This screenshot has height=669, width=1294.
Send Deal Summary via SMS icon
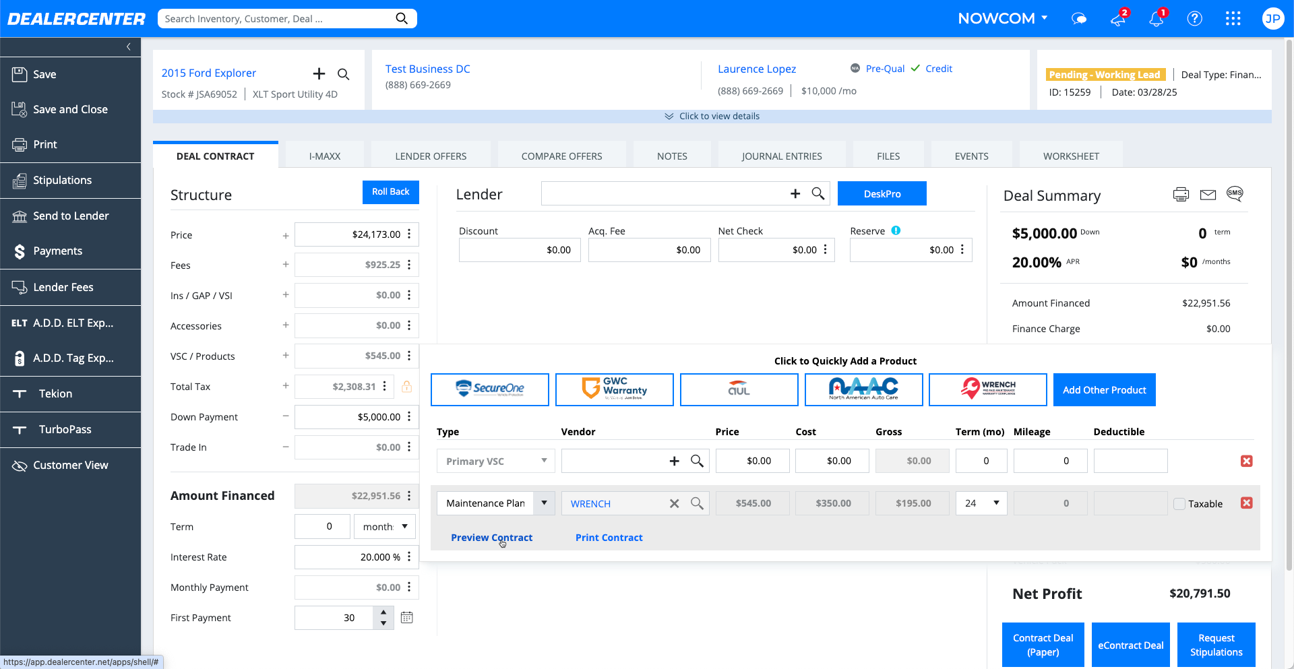[1235, 194]
